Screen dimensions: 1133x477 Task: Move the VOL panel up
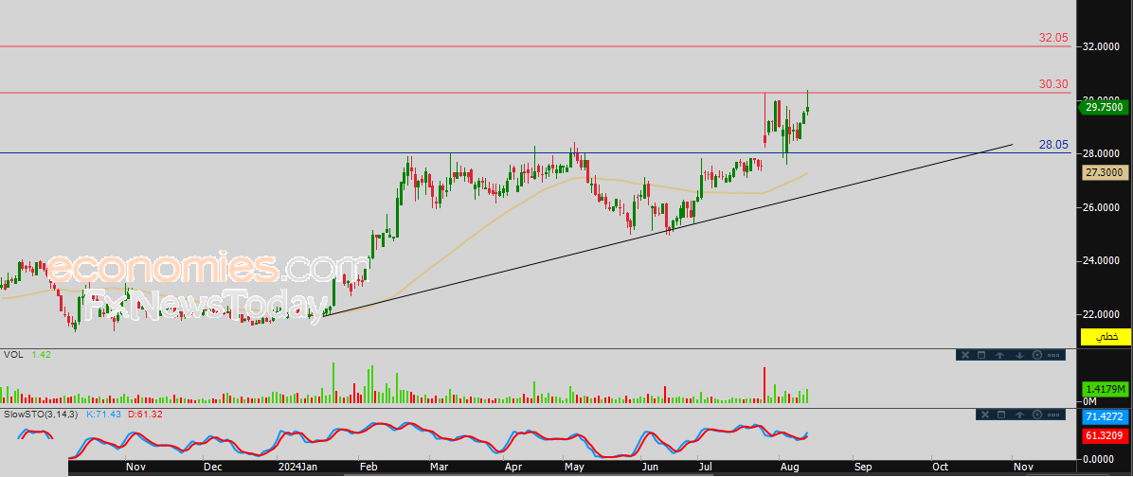pos(1000,355)
